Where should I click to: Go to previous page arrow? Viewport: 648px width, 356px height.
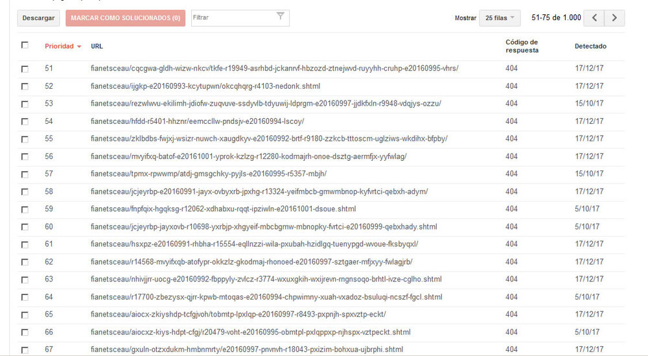tap(594, 18)
